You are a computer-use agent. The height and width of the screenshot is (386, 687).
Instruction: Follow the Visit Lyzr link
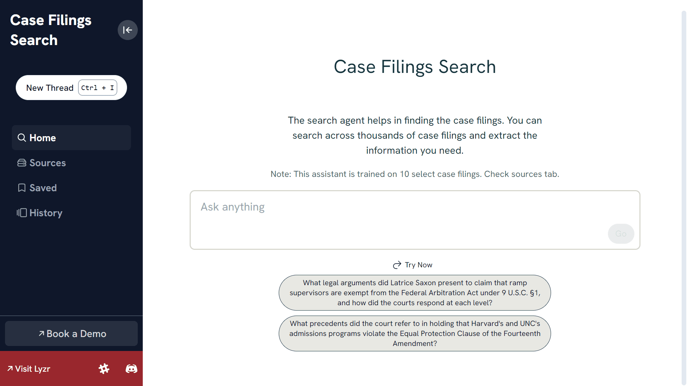(29, 369)
